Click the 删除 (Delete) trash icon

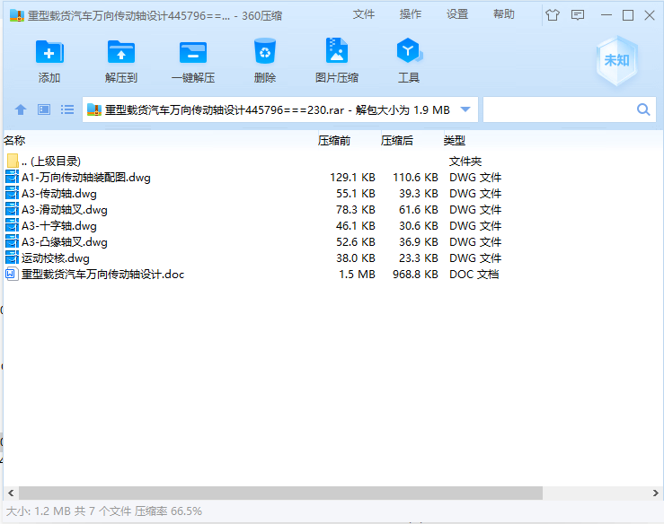(x=265, y=52)
